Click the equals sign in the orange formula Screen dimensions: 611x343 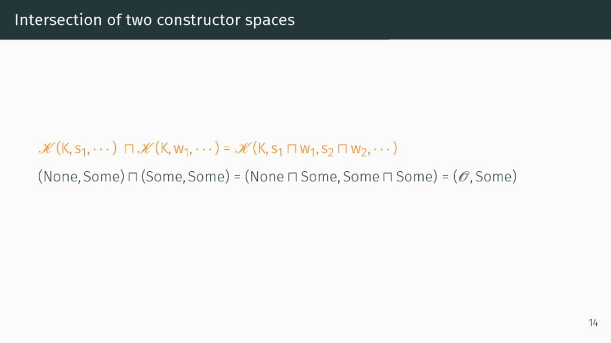pyautogui.click(x=227, y=149)
